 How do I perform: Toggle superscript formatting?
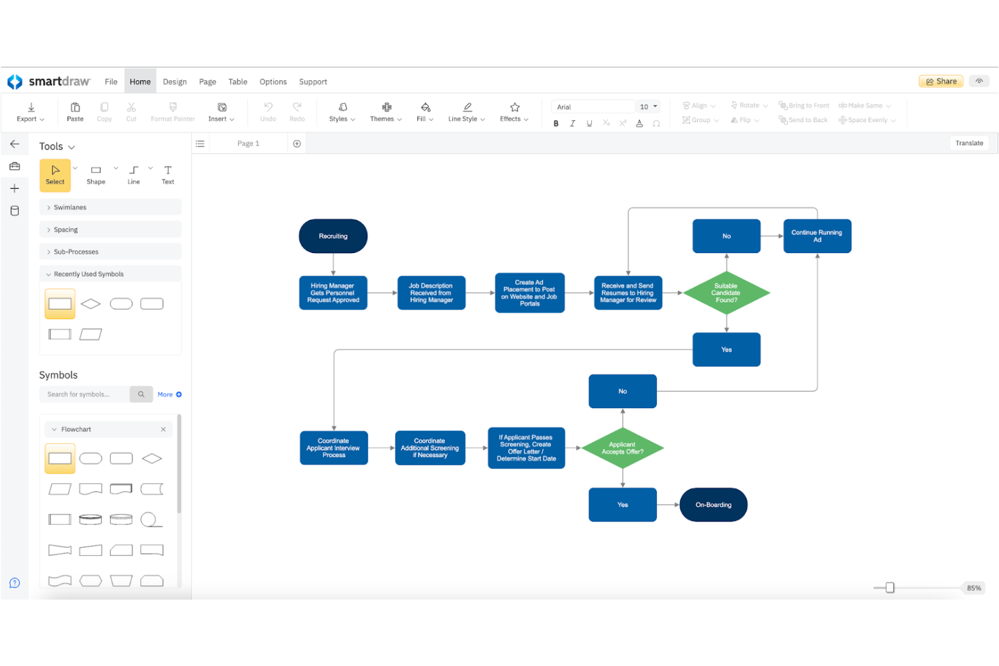[x=622, y=123]
